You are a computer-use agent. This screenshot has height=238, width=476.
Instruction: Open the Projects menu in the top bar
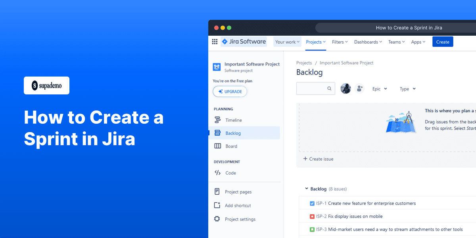pos(315,42)
